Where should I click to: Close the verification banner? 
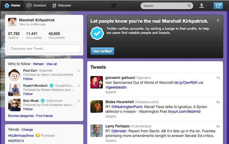218,20
